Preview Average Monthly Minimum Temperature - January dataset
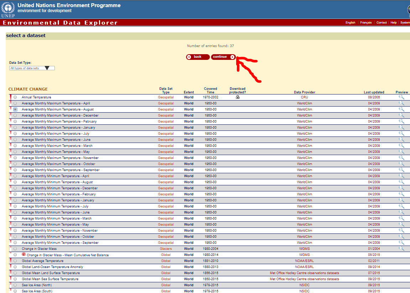Screen dimensions: 410x293 [401, 200]
